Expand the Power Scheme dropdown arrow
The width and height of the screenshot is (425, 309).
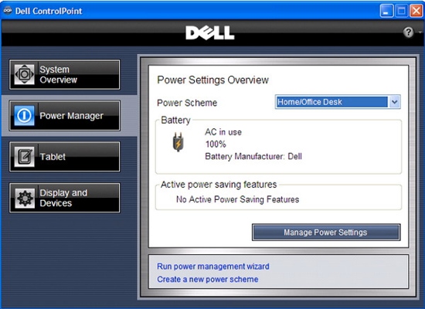(x=394, y=102)
